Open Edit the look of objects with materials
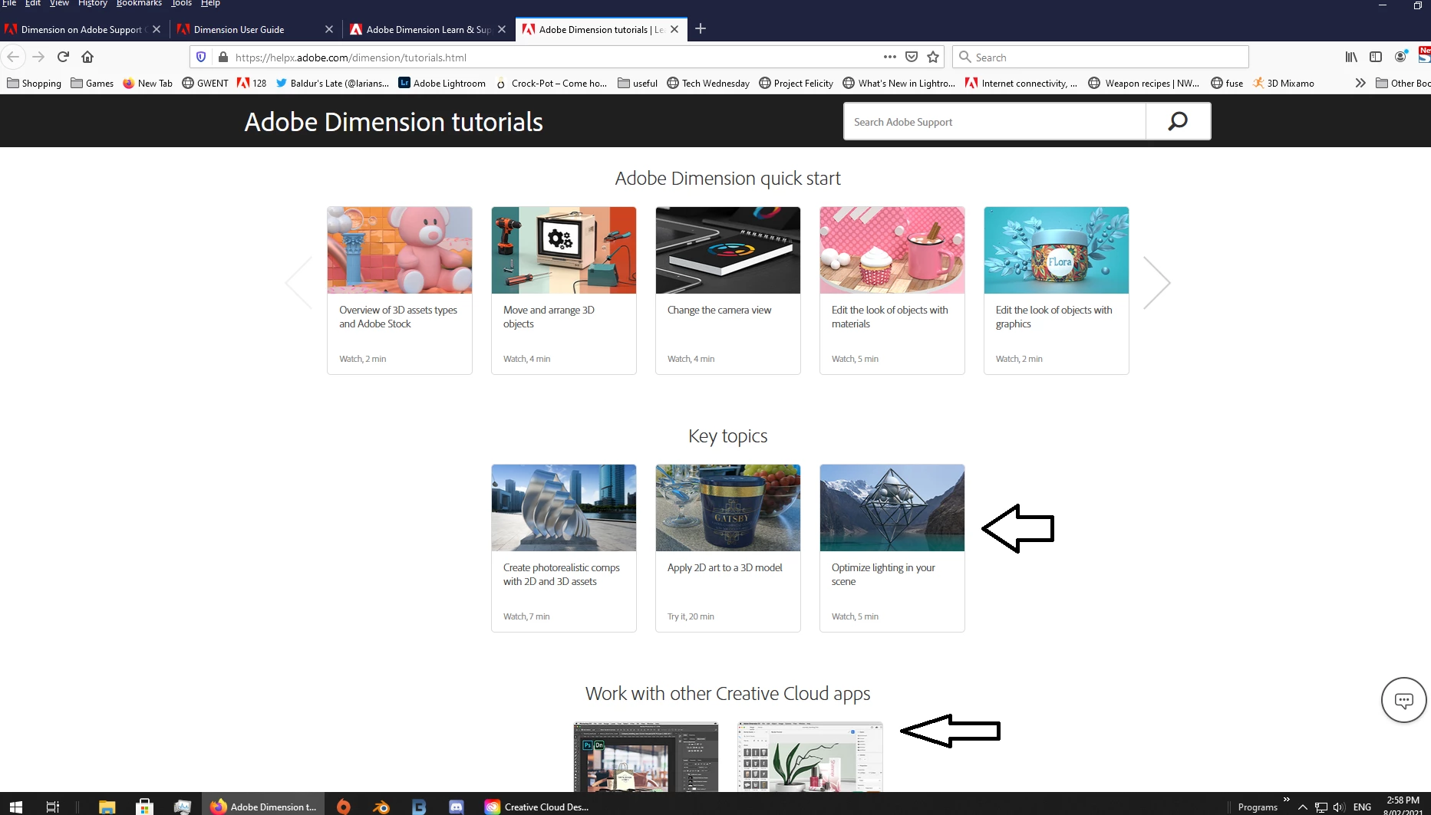 tap(892, 290)
